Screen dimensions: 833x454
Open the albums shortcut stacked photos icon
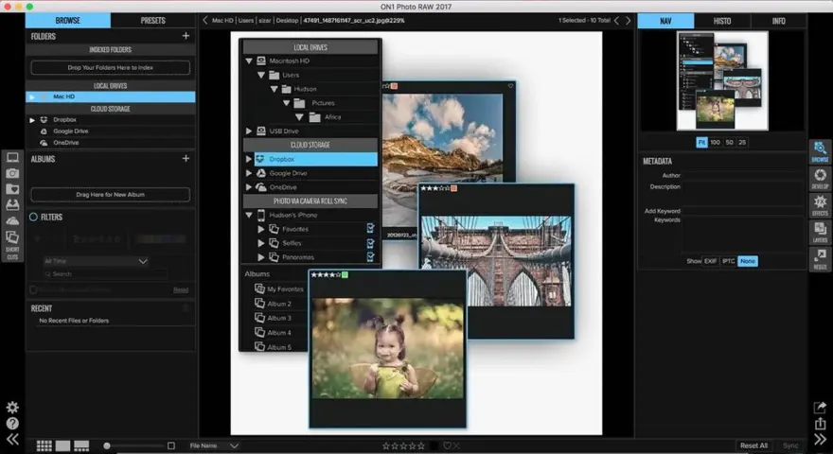tap(12, 236)
